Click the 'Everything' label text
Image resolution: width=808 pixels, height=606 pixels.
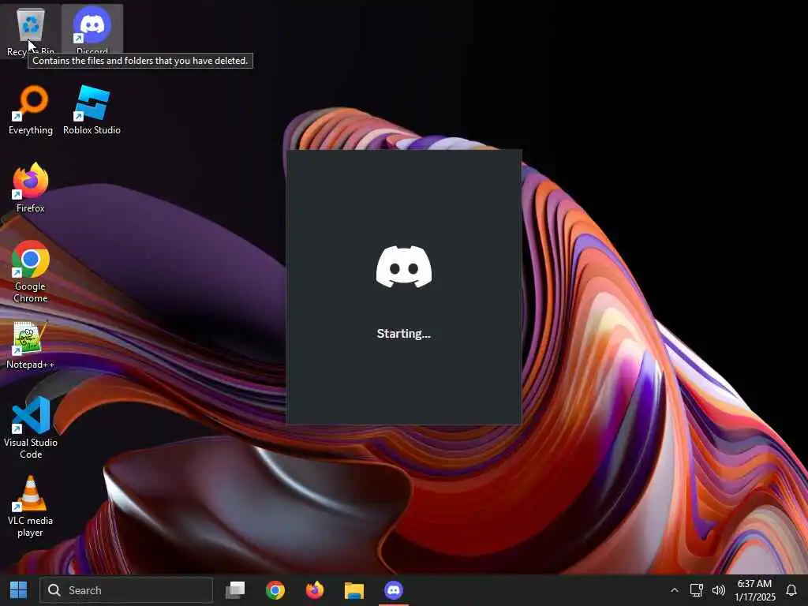(31, 130)
